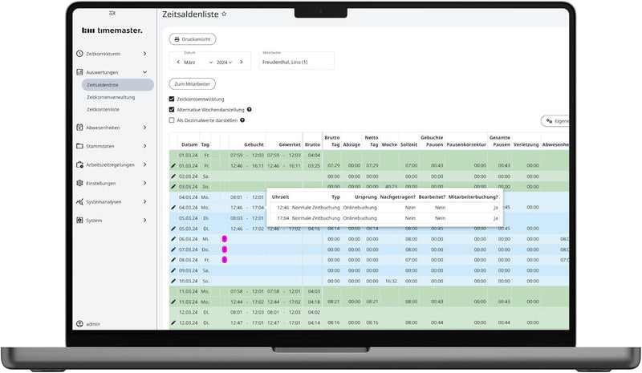Viewport: 642px width, 373px height.
Task: Disable Alternative Wochendarstellung checkbox
Action: tap(172, 110)
